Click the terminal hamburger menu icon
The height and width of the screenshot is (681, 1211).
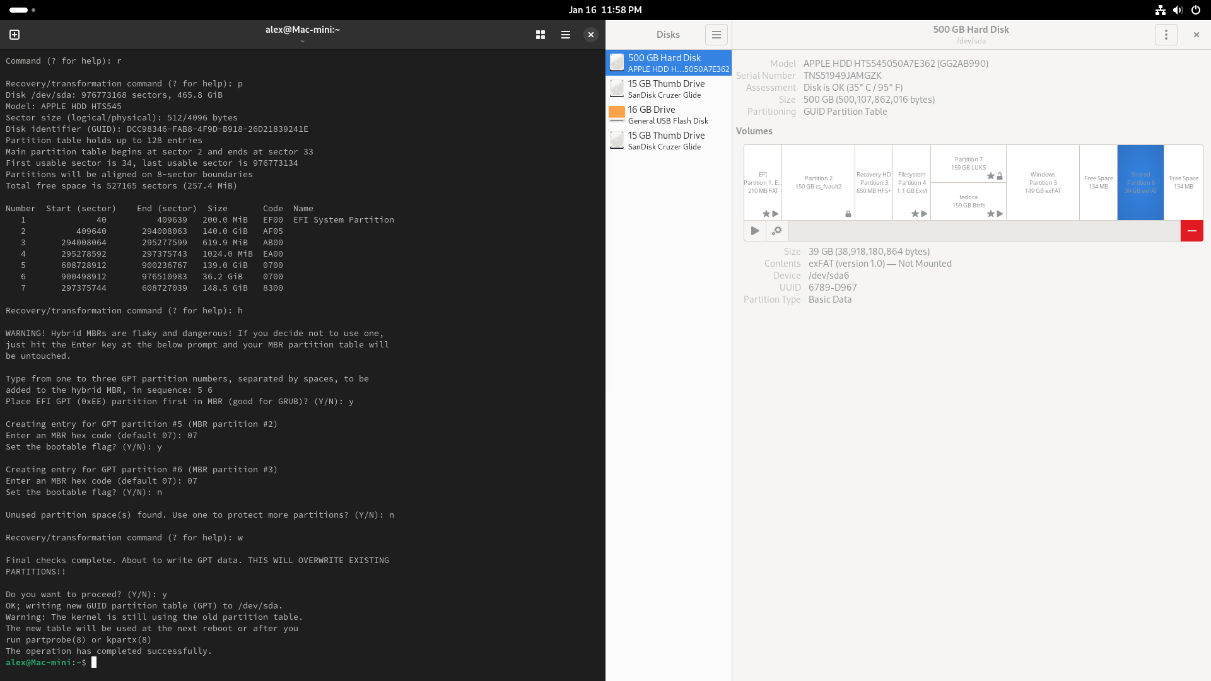click(566, 35)
